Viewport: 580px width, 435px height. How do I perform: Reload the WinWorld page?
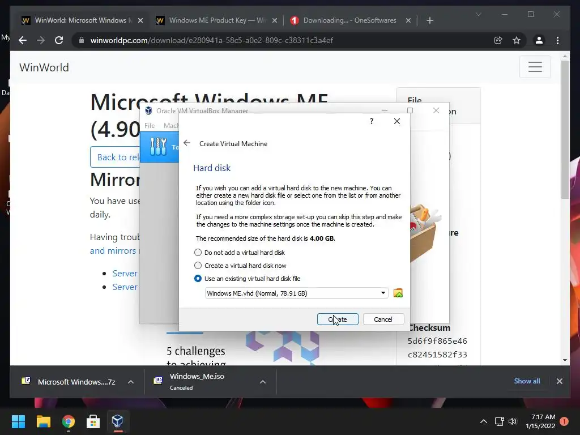[x=59, y=40]
